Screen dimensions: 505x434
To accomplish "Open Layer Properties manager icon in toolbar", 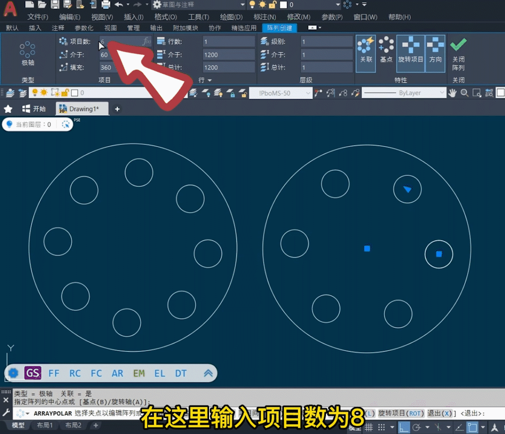I will [10, 93].
